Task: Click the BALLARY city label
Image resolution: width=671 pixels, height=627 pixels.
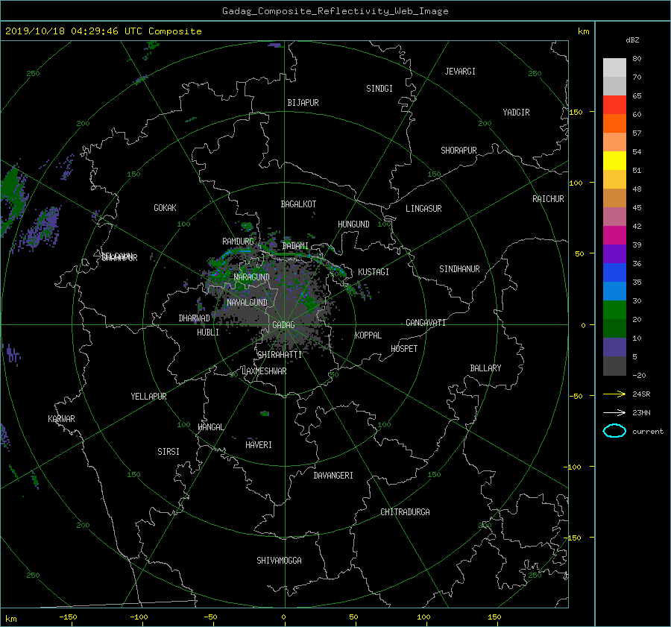Action: point(485,368)
